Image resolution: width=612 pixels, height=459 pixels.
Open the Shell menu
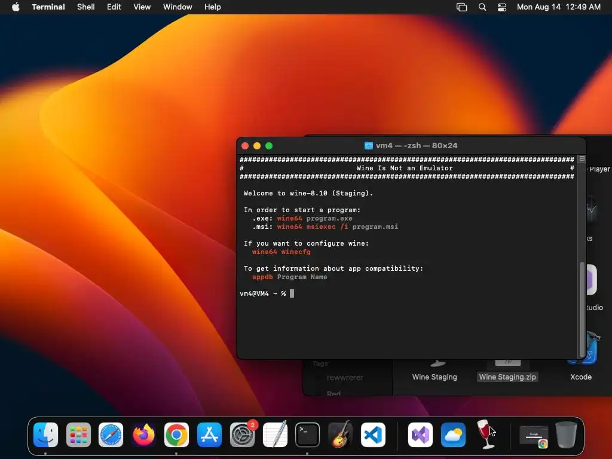pos(86,7)
